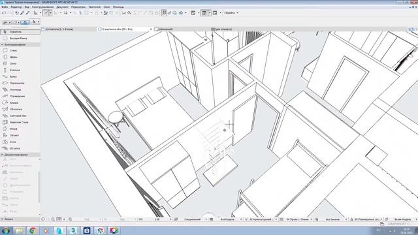Select the Лестница stair tool
This screenshot has width=418, height=235.
coord(20,89)
